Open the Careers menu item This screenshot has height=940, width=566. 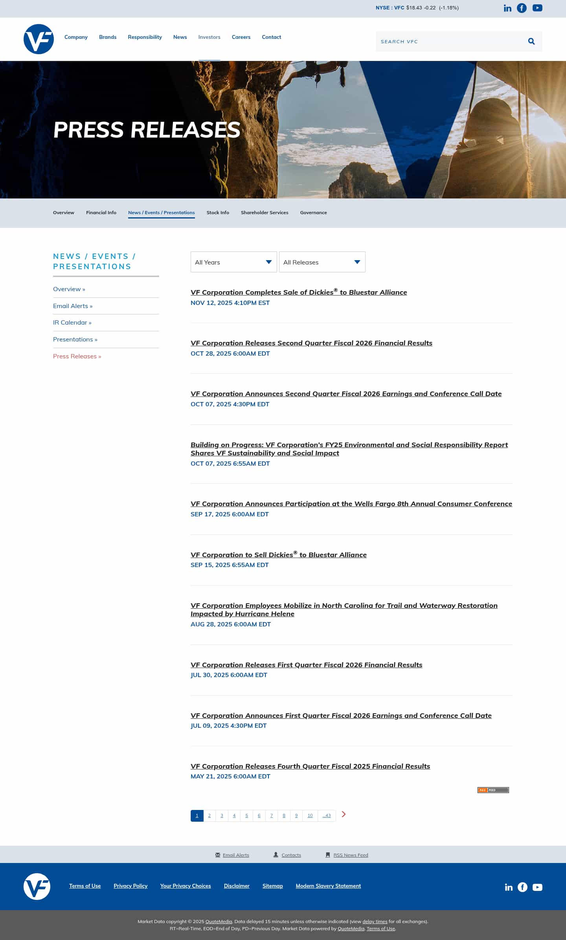(241, 37)
